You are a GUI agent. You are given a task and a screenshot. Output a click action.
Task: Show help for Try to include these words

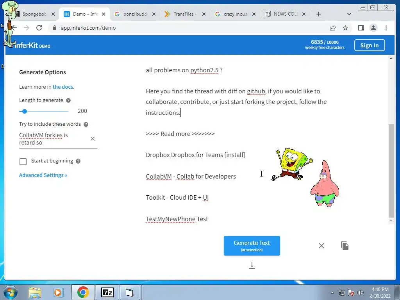(86, 124)
